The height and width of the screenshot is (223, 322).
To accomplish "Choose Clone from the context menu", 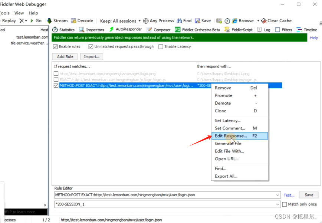I will point(240,111).
